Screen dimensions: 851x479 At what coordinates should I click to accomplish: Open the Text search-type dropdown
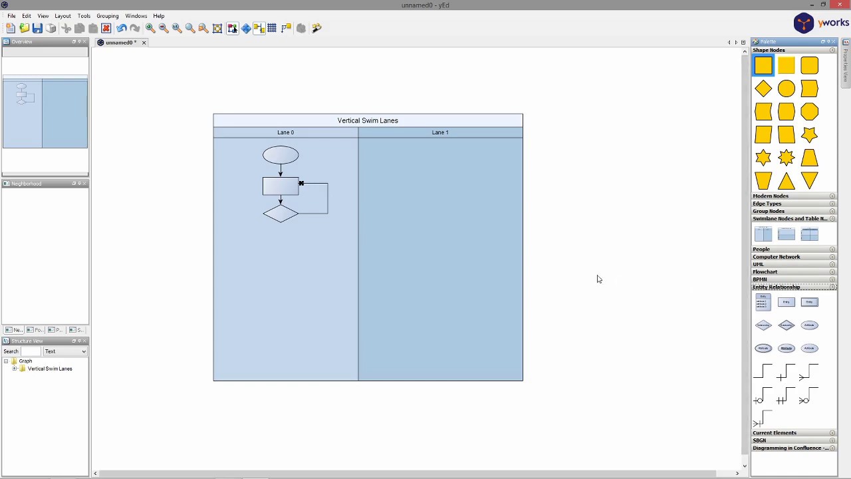click(x=65, y=351)
